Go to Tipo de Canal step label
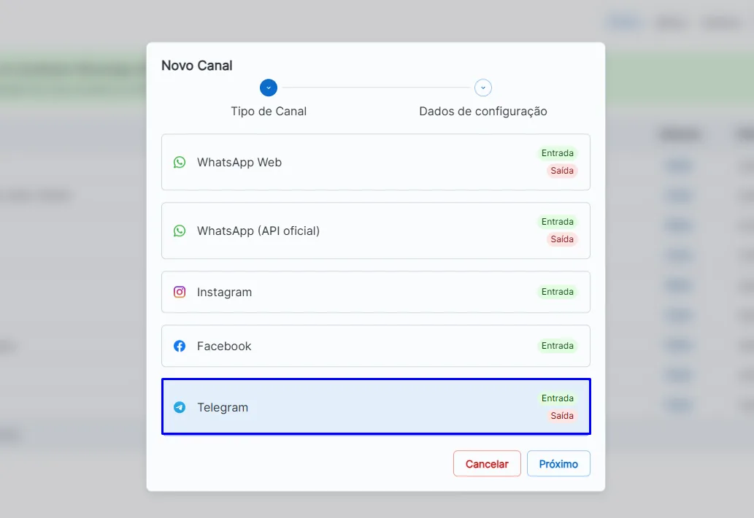This screenshot has width=754, height=518. 269,112
